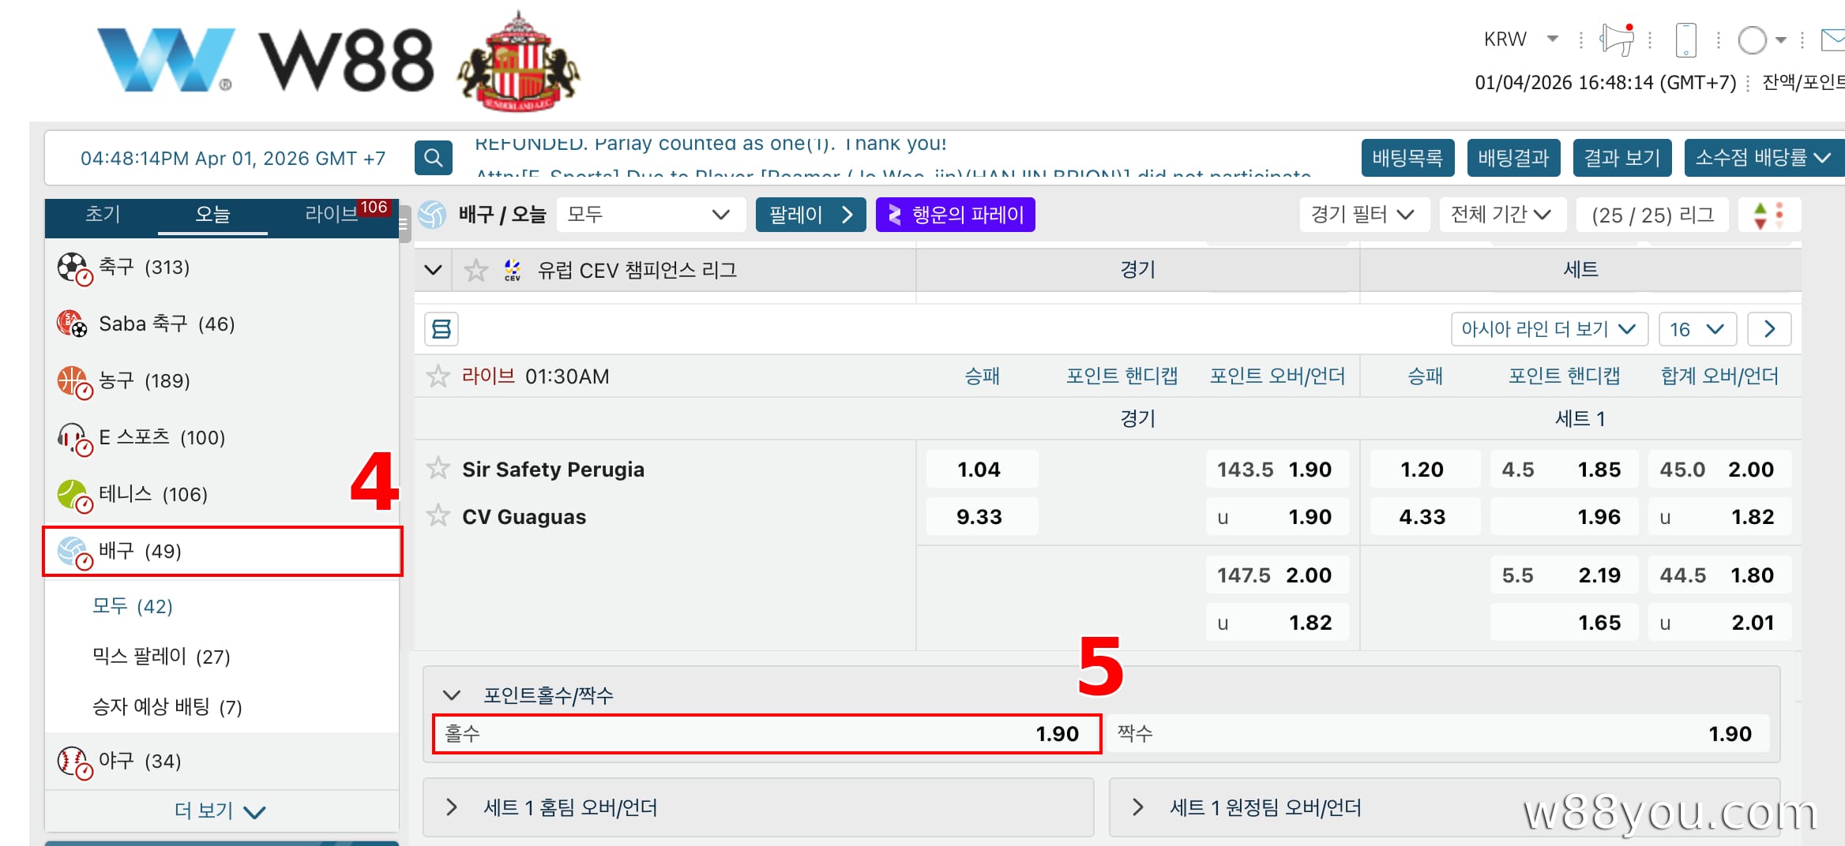Toggle favorite star for CV Guaguas
The height and width of the screenshot is (846, 1845).
tap(438, 516)
